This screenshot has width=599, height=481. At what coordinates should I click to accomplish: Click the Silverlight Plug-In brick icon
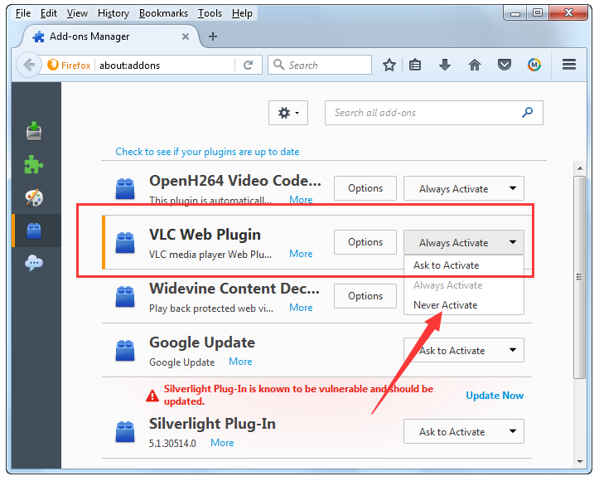click(x=125, y=432)
